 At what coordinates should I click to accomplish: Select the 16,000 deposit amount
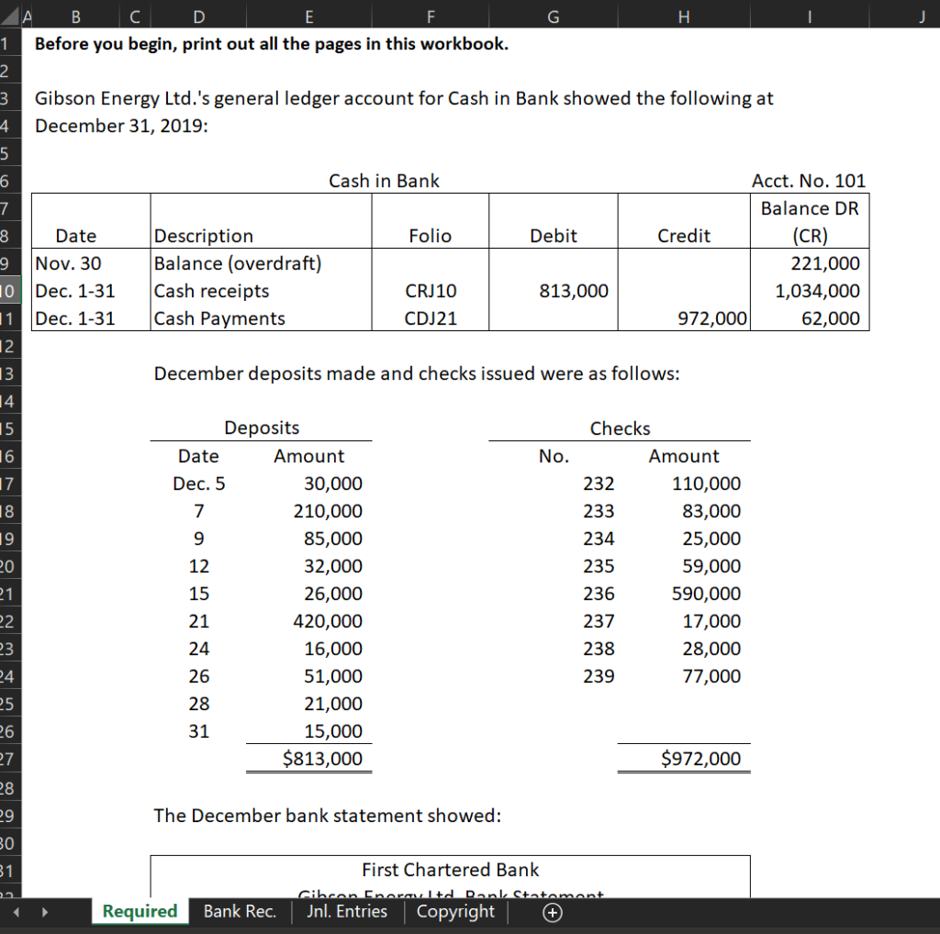pyautogui.click(x=308, y=649)
